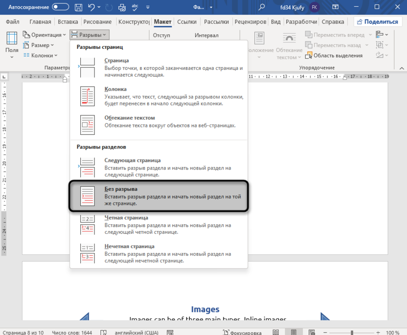
Task: Click the Save icon on quick access toolbar
Action: click(x=78, y=7)
